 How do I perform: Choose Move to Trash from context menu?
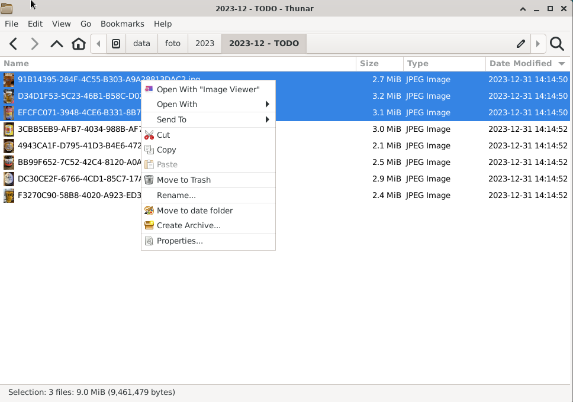coord(184,180)
